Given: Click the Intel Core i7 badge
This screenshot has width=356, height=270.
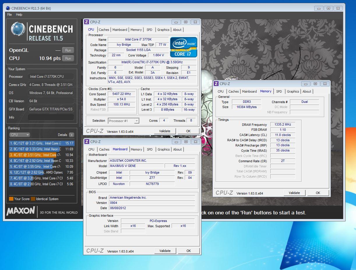Looking at the screenshot, I should [x=184, y=47].
